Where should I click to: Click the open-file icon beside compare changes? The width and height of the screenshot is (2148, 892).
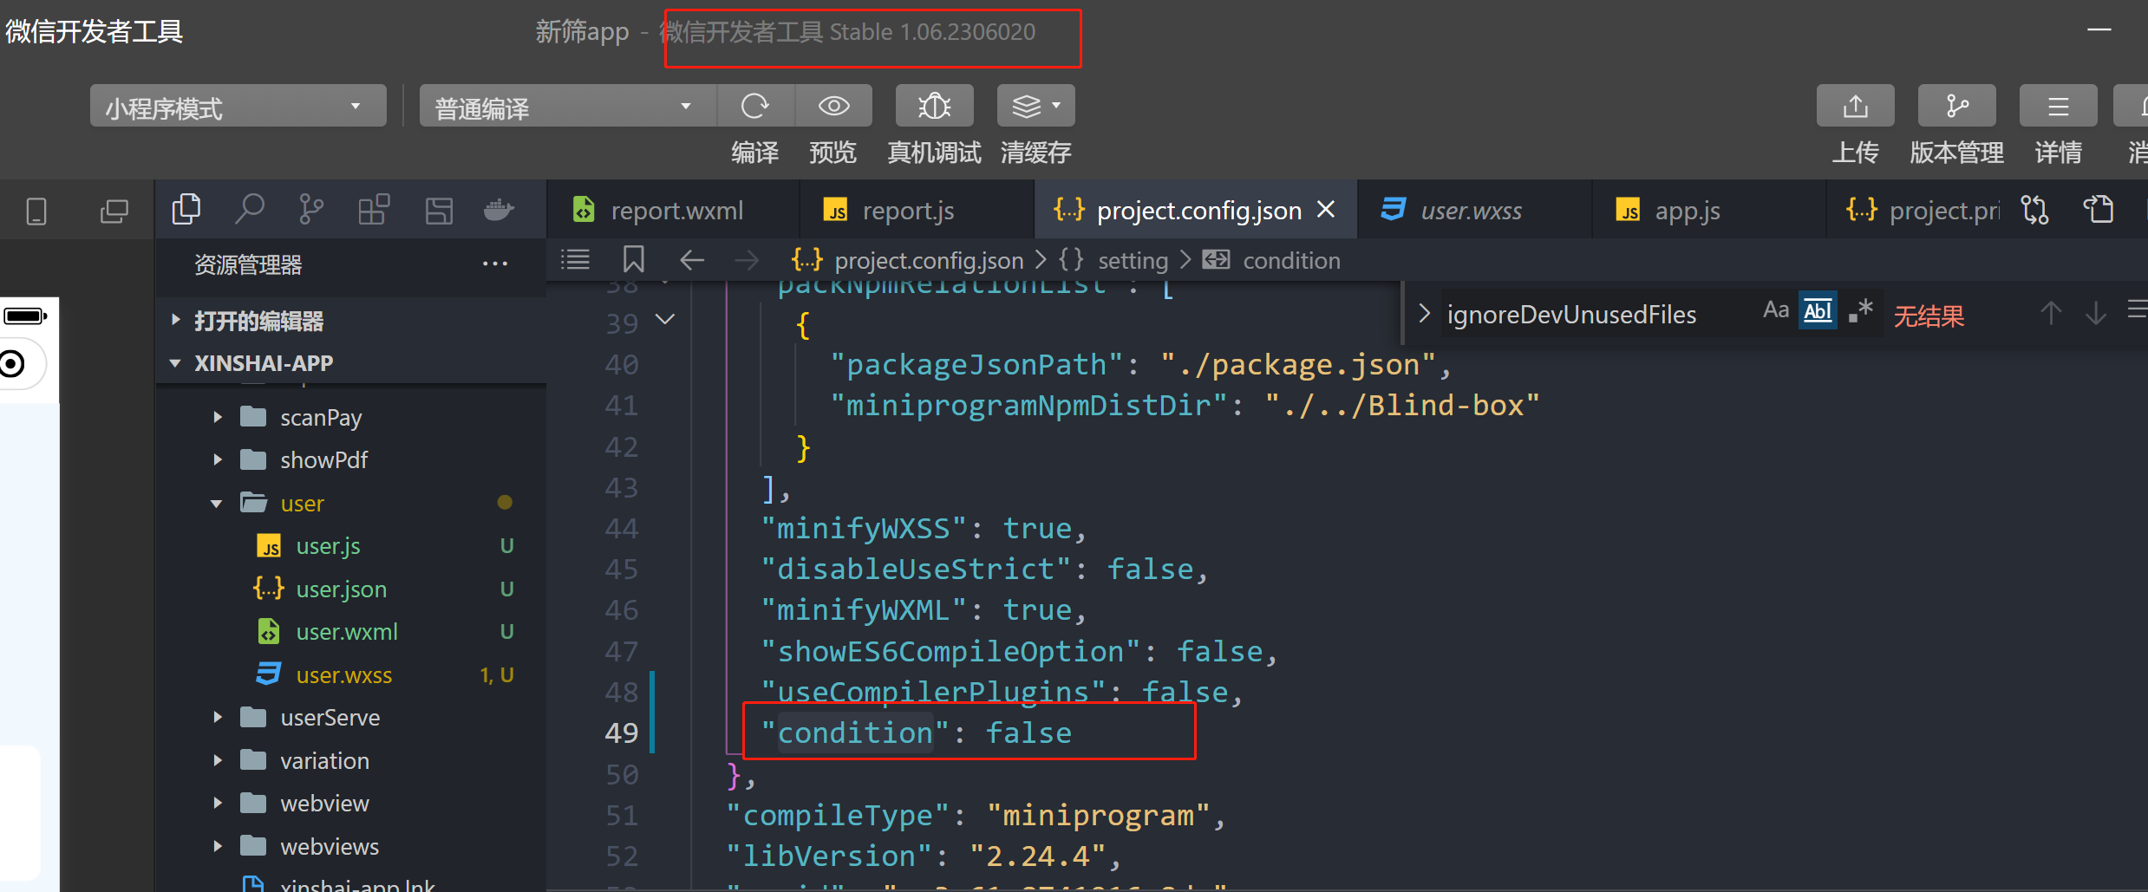2099,210
